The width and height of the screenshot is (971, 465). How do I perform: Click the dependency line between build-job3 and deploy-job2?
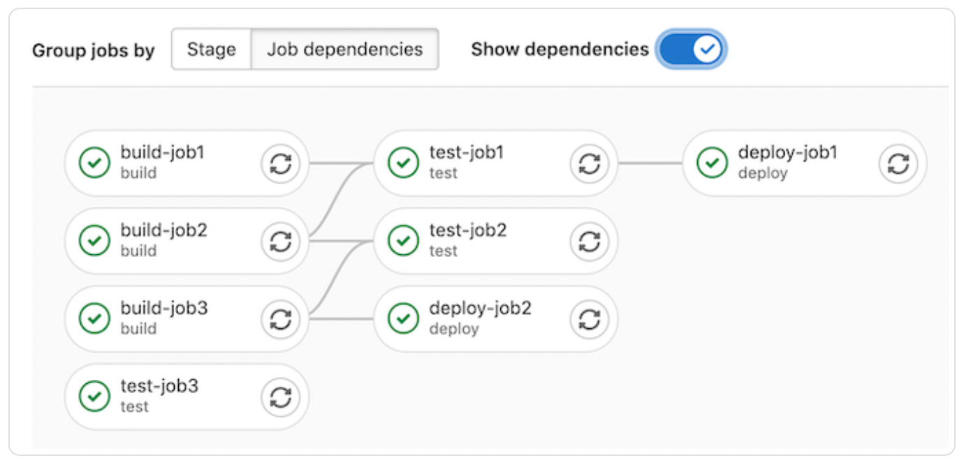tap(342, 318)
